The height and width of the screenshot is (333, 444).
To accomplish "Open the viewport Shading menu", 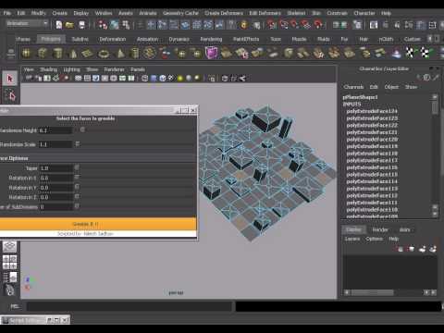I will (49, 69).
